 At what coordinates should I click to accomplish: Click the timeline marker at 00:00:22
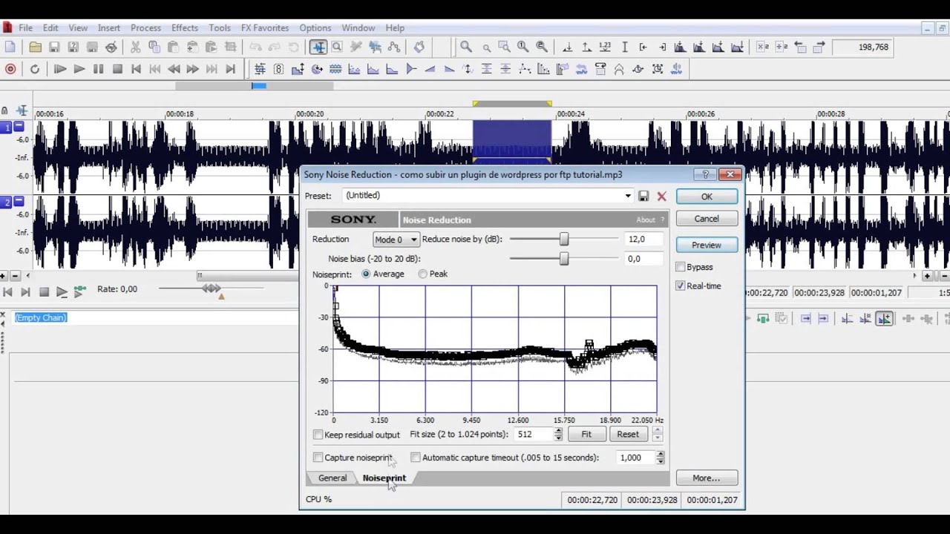(x=439, y=114)
